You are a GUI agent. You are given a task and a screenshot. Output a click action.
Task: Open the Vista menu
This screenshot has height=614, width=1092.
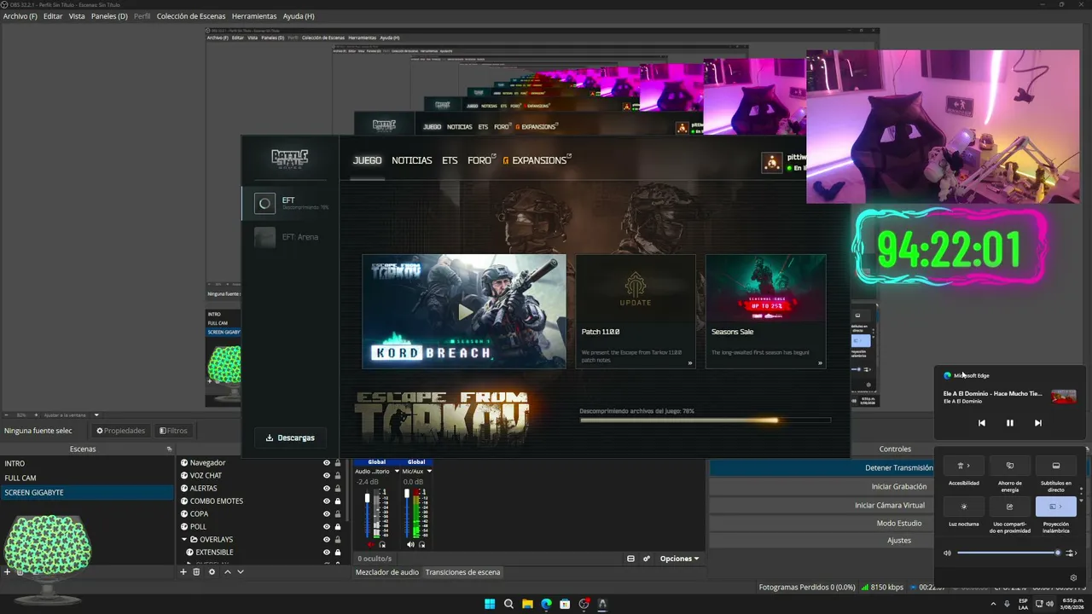[77, 16]
